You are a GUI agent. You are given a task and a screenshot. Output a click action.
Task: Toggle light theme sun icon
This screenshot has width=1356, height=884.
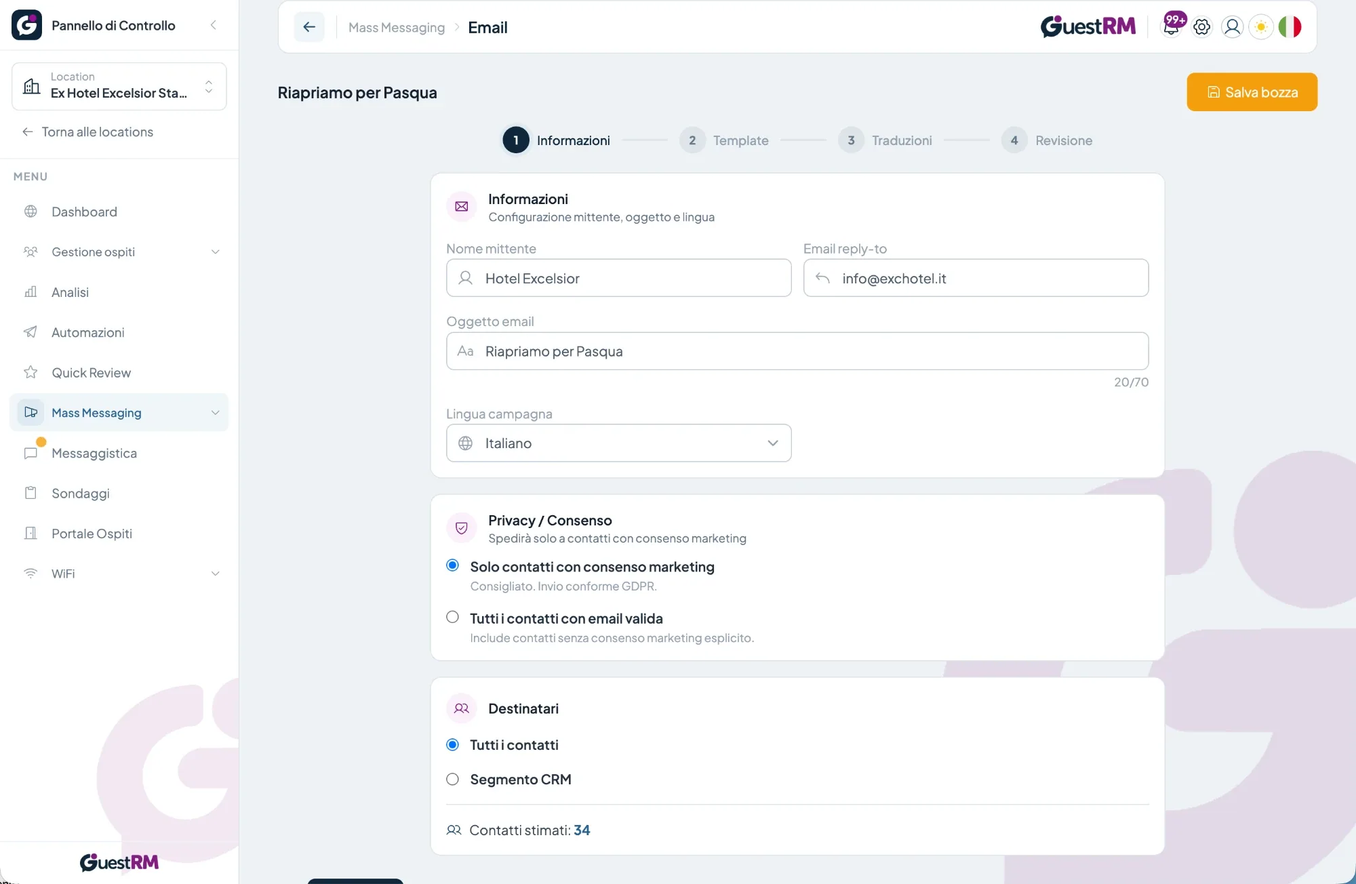point(1261,27)
